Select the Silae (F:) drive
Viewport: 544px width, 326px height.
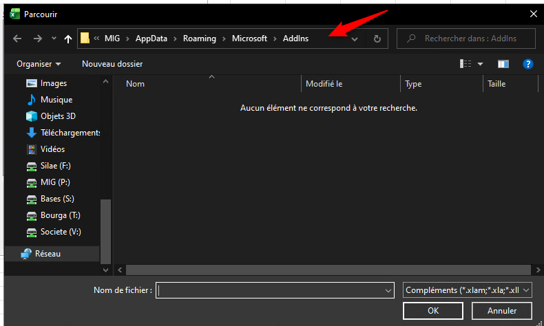[55, 166]
